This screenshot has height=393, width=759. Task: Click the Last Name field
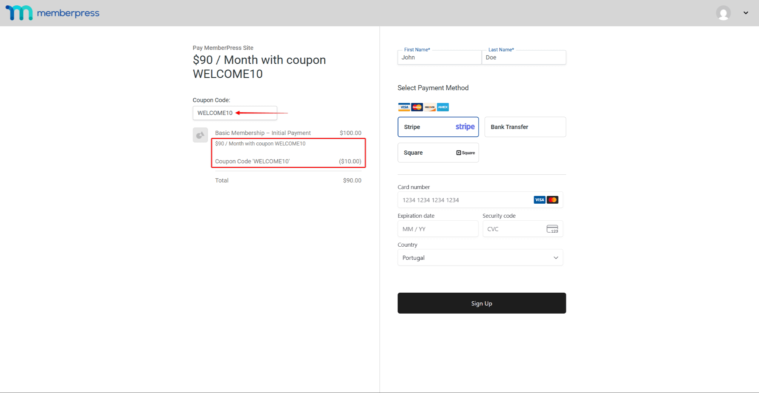coord(524,58)
